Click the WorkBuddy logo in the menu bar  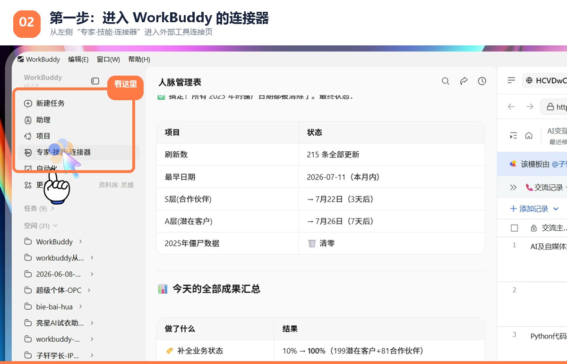(21, 60)
